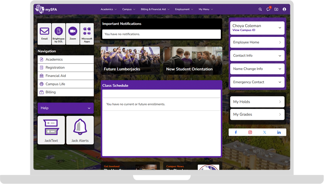
Task: Open the LinkedIn social link
Action: [x=279, y=132]
